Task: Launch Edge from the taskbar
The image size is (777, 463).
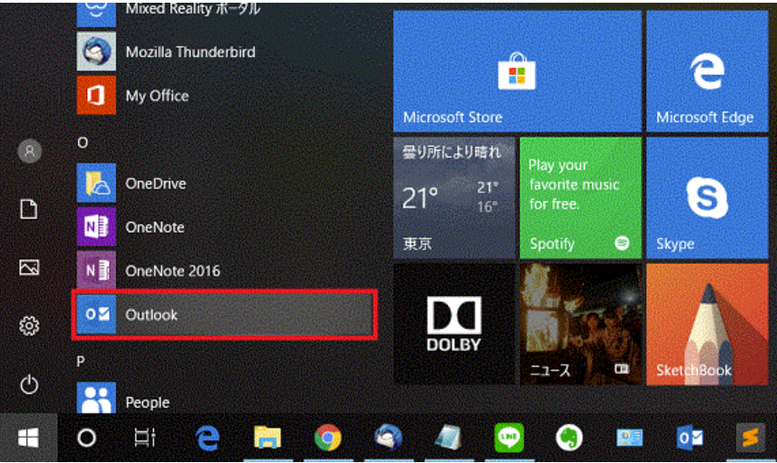Action: click(x=207, y=438)
